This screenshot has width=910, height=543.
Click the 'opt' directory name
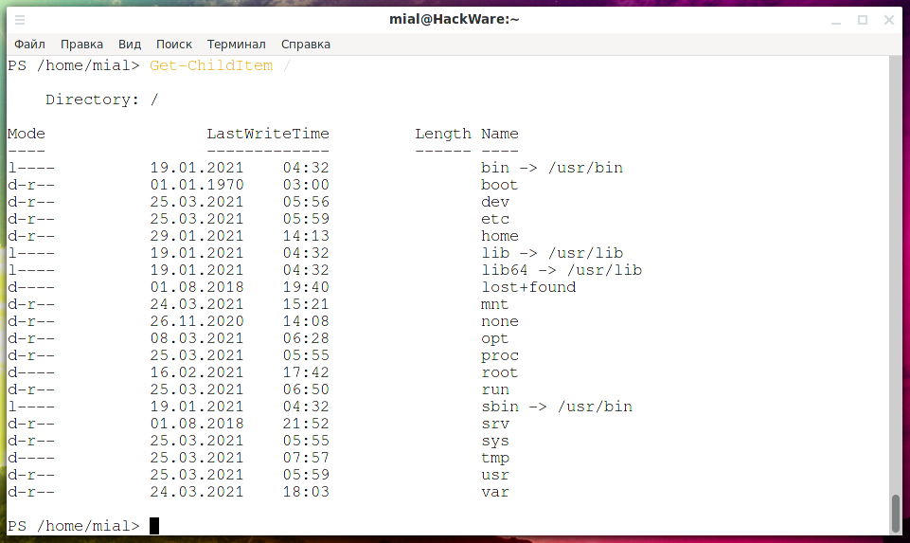pyautogui.click(x=495, y=338)
